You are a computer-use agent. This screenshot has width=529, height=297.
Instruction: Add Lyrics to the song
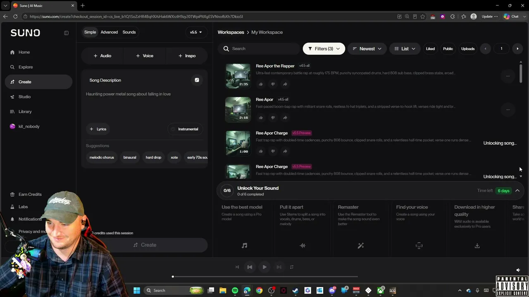[98, 129]
